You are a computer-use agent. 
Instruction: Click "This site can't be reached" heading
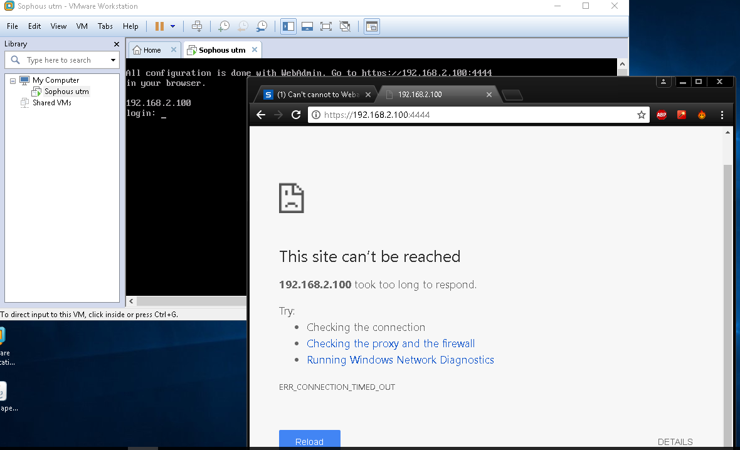[369, 256]
